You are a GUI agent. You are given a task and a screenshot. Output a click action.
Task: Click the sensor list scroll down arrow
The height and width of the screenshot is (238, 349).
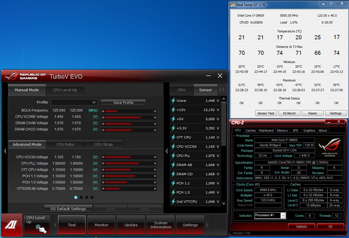coord(224,204)
